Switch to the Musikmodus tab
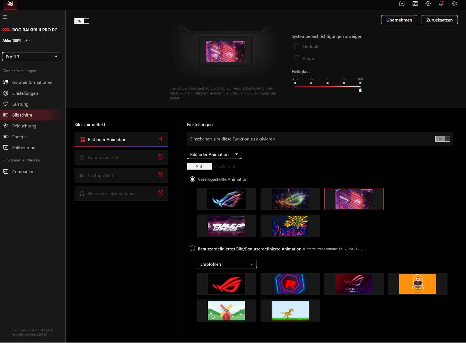This screenshot has height=343, width=466. tap(226, 166)
